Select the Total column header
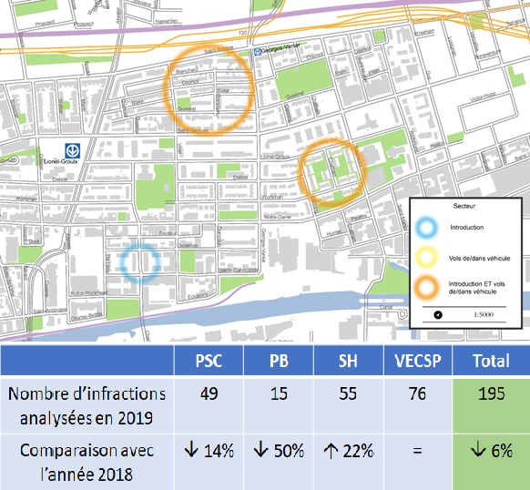This screenshot has width=530, height=490. coord(491,361)
